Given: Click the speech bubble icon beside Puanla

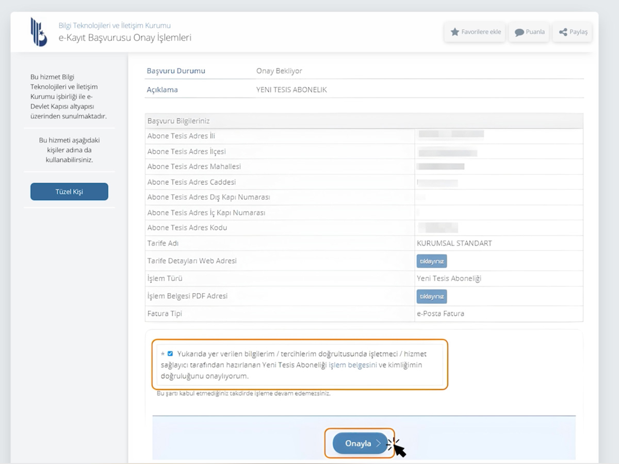Looking at the screenshot, I should coord(519,32).
